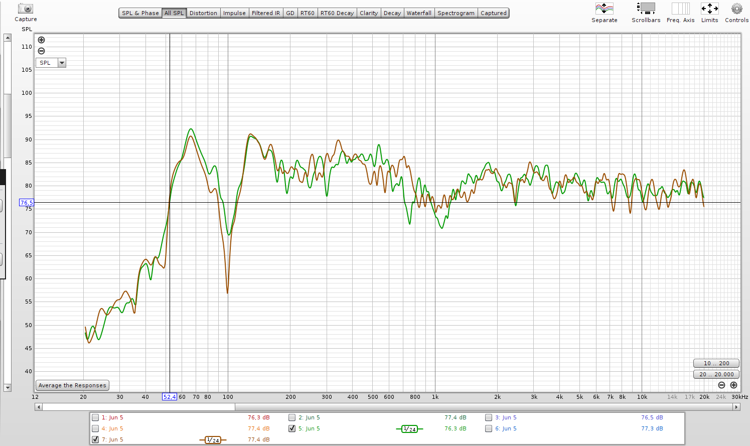Open the RT60 tab

tap(308, 13)
